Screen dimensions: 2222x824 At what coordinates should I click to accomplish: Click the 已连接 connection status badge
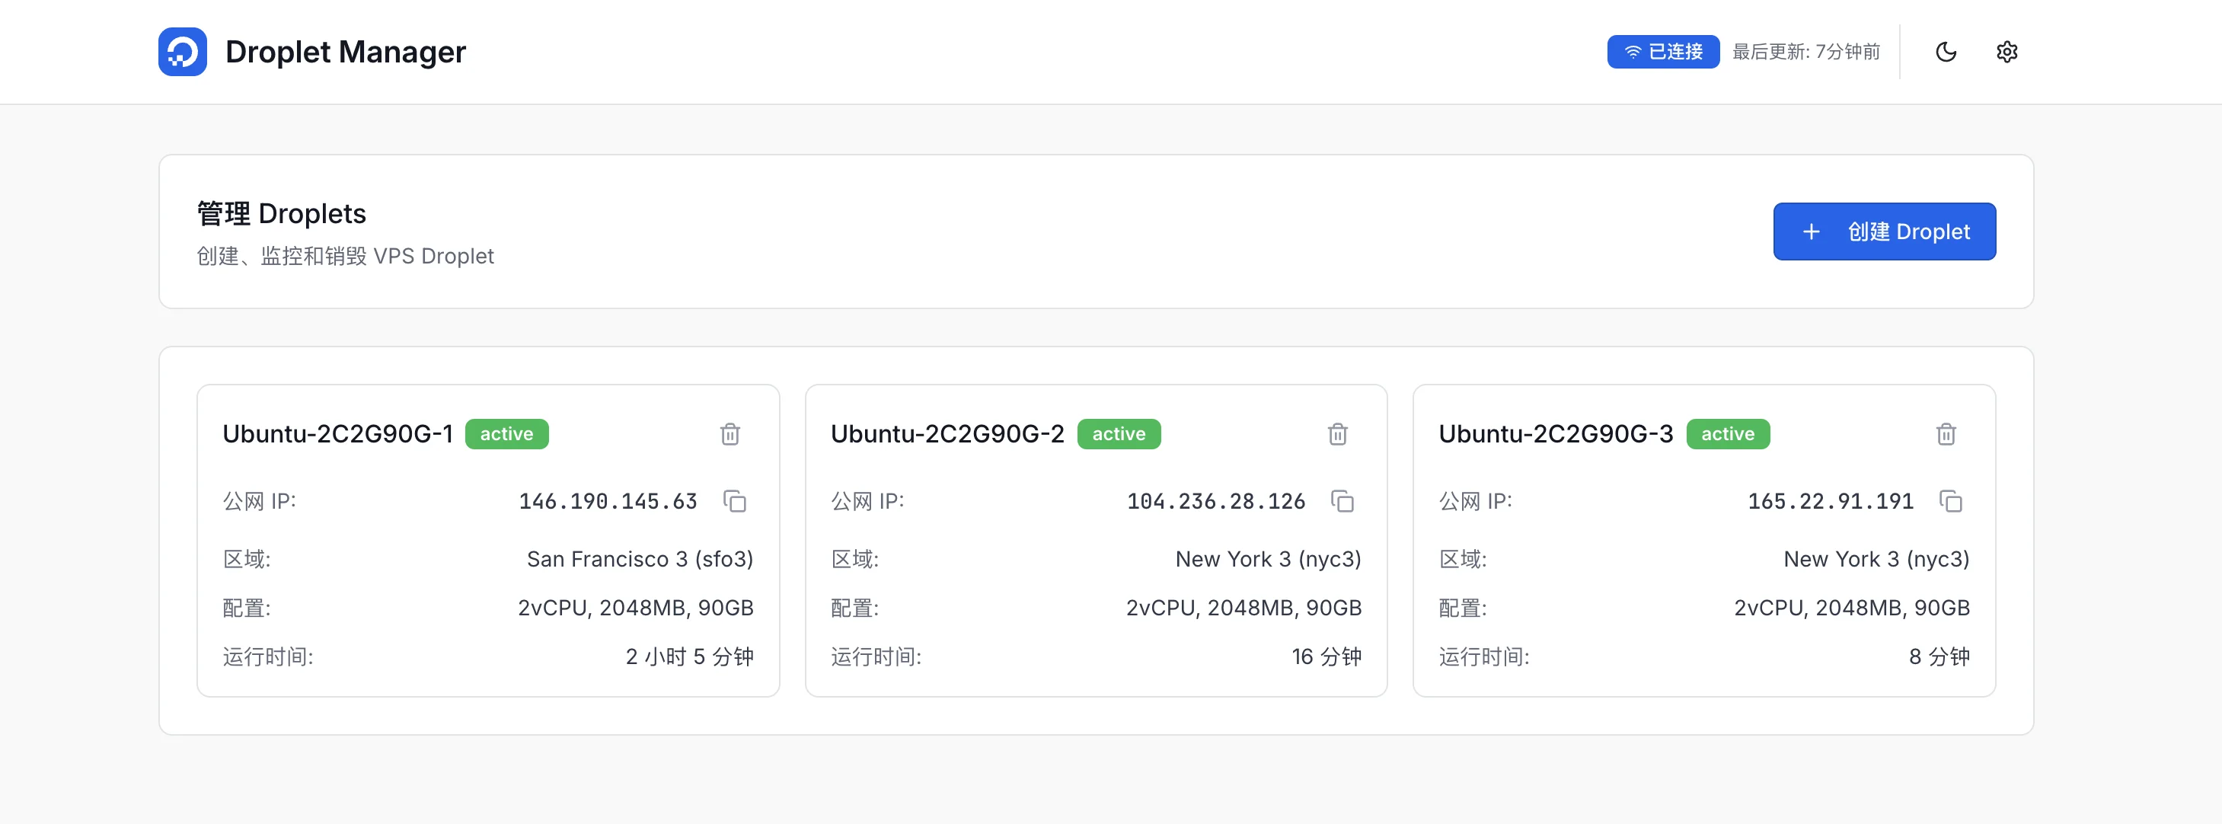1662,52
